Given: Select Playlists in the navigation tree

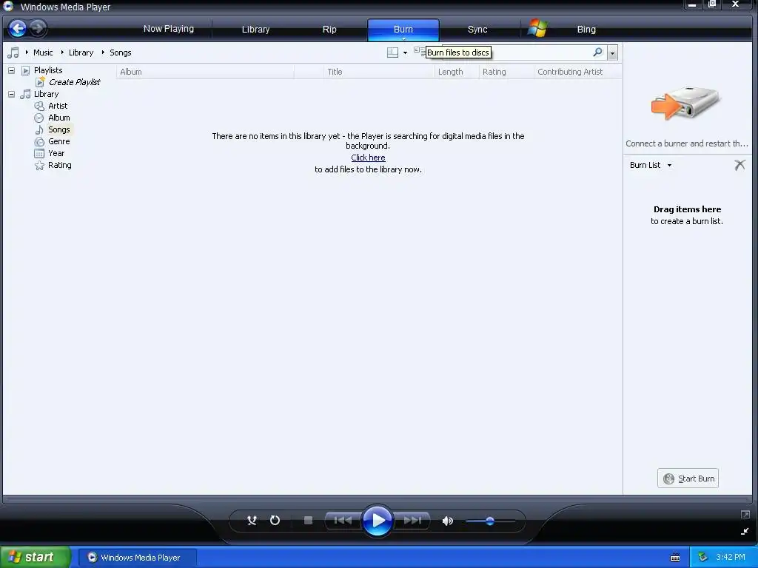Looking at the screenshot, I should 48,70.
